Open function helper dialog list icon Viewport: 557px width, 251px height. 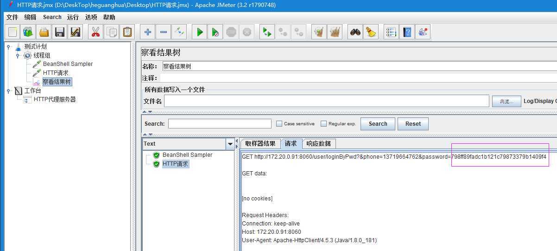pos(391,32)
